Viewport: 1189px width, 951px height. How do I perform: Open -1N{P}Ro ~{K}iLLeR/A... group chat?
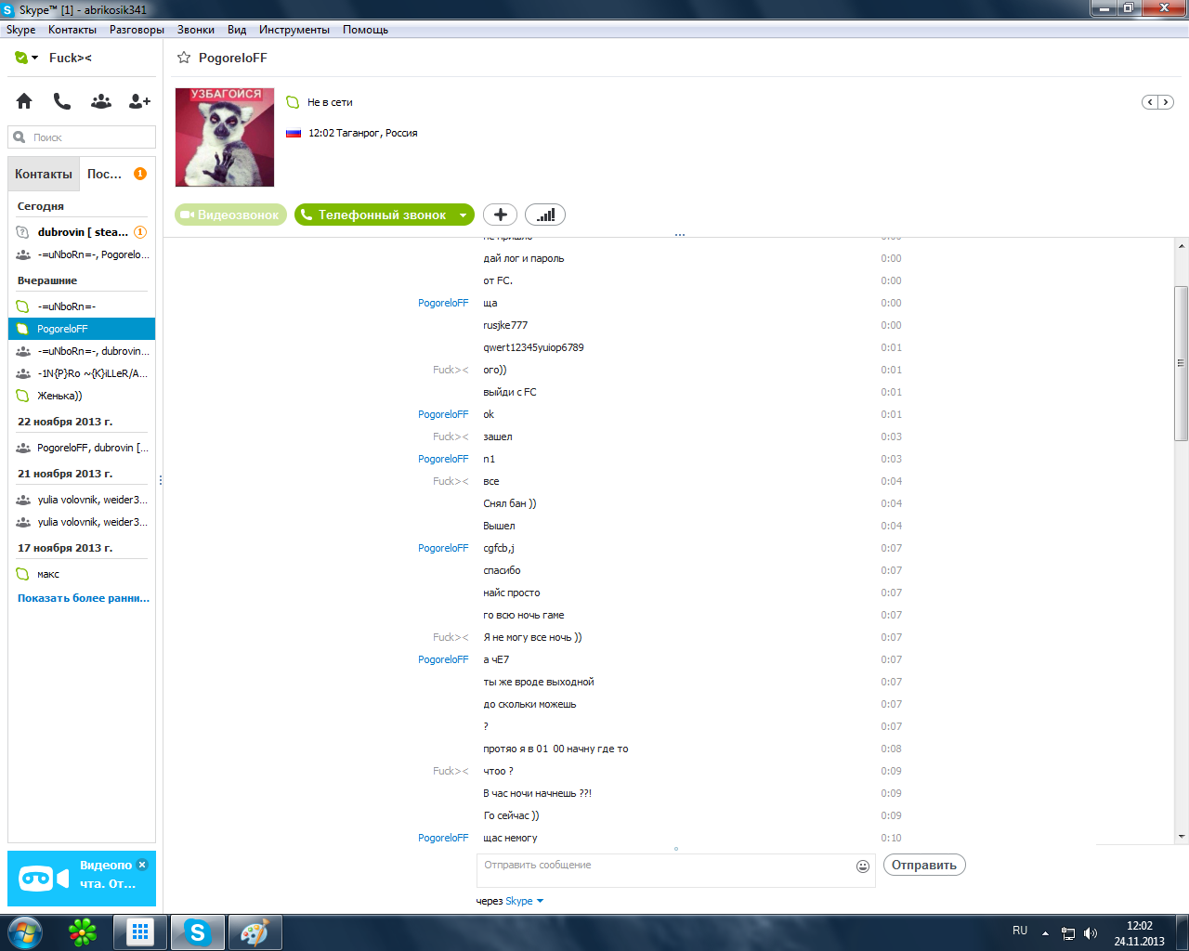pyautogui.click(x=82, y=373)
